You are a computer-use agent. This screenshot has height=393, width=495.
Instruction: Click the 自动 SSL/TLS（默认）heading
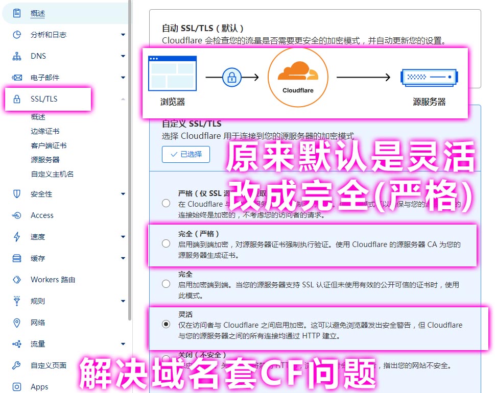pos(203,29)
